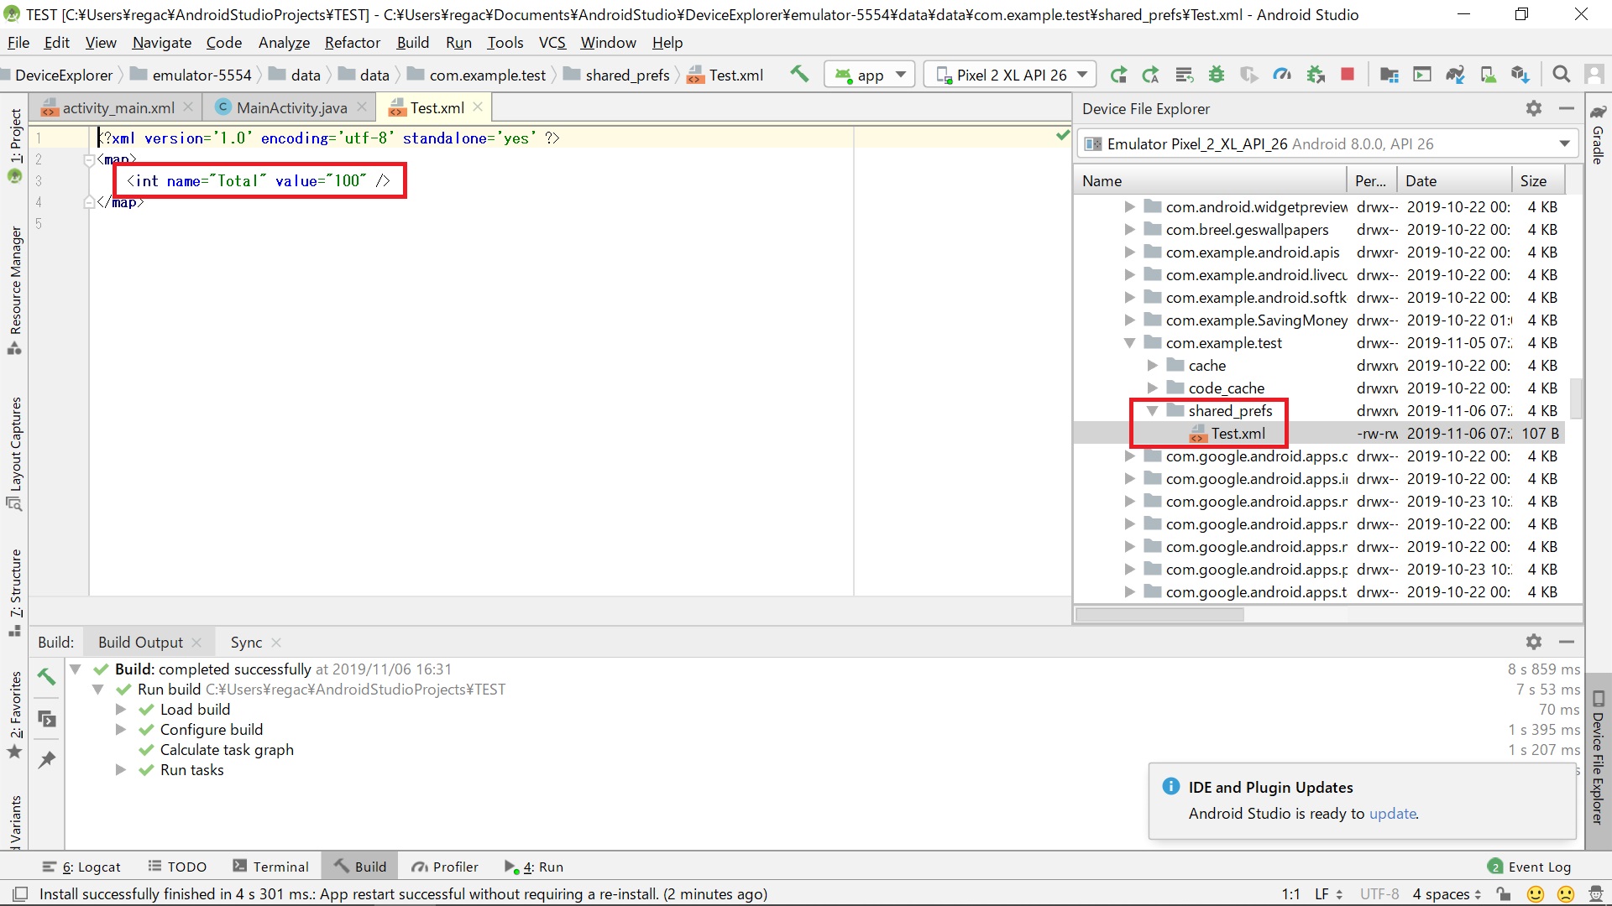The width and height of the screenshot is (1612, 906).
Task: Click the Search Everywhere magnifier icon
Action: 1561,75
